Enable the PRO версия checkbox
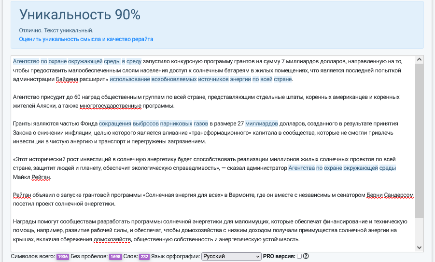 pyautogui.click(x=299, y=256)
